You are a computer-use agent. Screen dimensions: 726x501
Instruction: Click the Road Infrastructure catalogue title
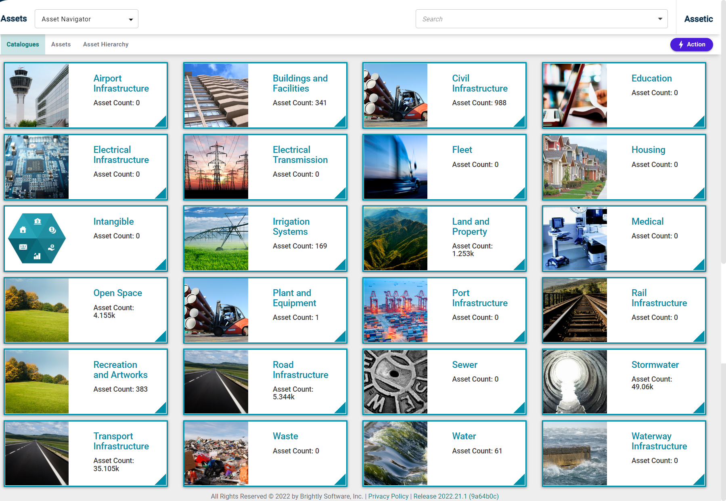pyautogui.click(x=300, y=370)
